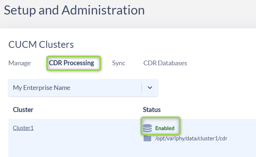This screenshot has height=157, width=256.
Task: Open the Cluster1 link
Action: [x=23, y=128]
